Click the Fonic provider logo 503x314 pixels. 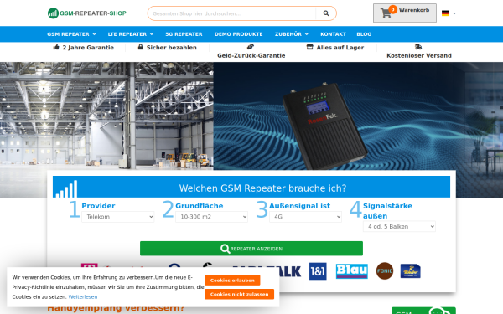(x=385, y=271)
